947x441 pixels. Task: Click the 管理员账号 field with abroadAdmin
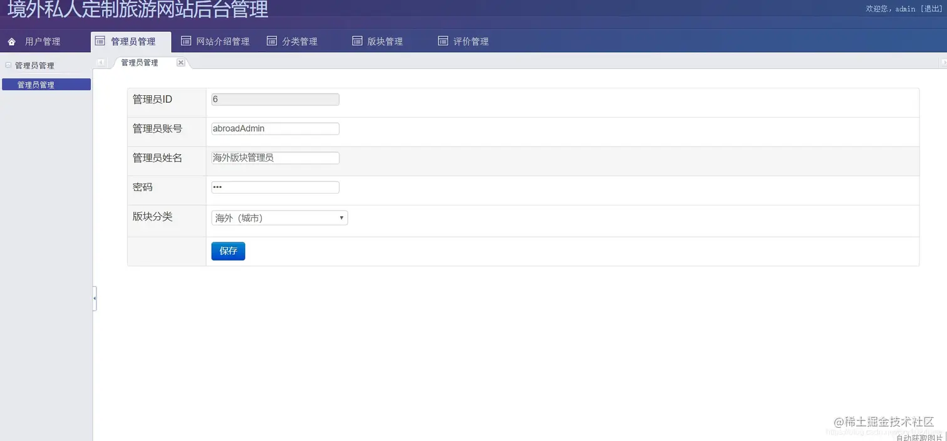click(276, 128)
